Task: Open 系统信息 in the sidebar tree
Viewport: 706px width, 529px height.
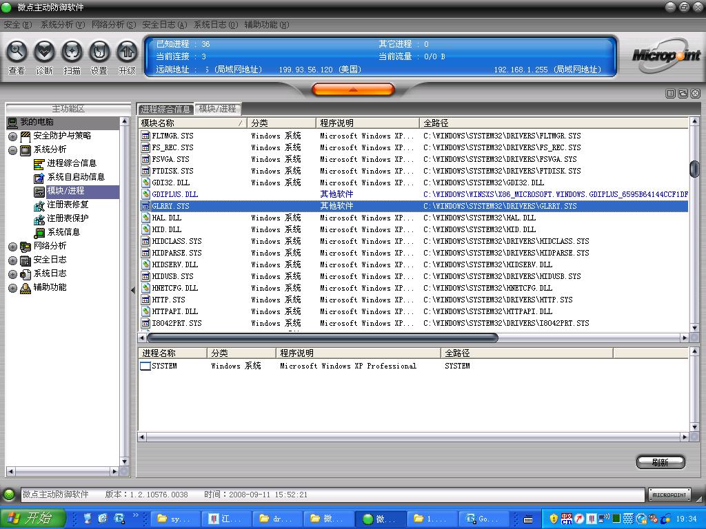Action: pyautogui.click(x=63, y=232)
